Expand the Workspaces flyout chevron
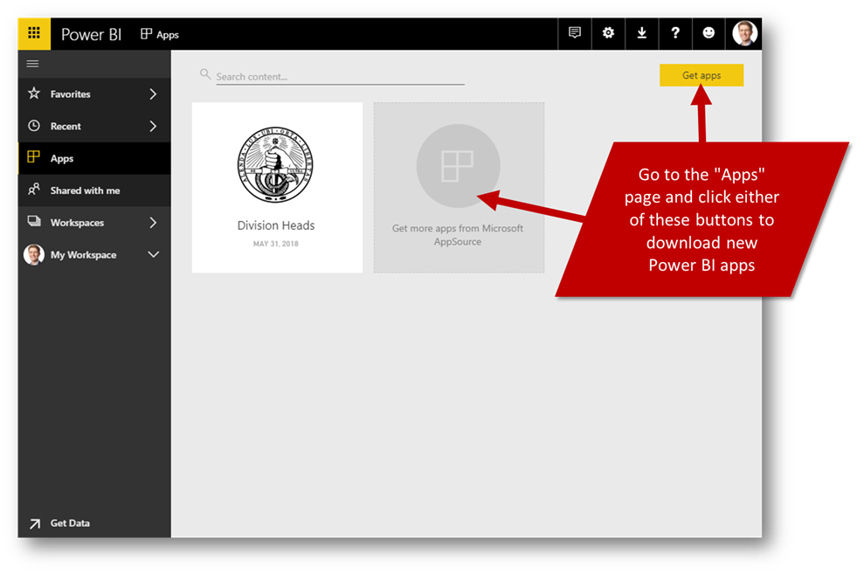857x574 pixels. click(153, 223)
